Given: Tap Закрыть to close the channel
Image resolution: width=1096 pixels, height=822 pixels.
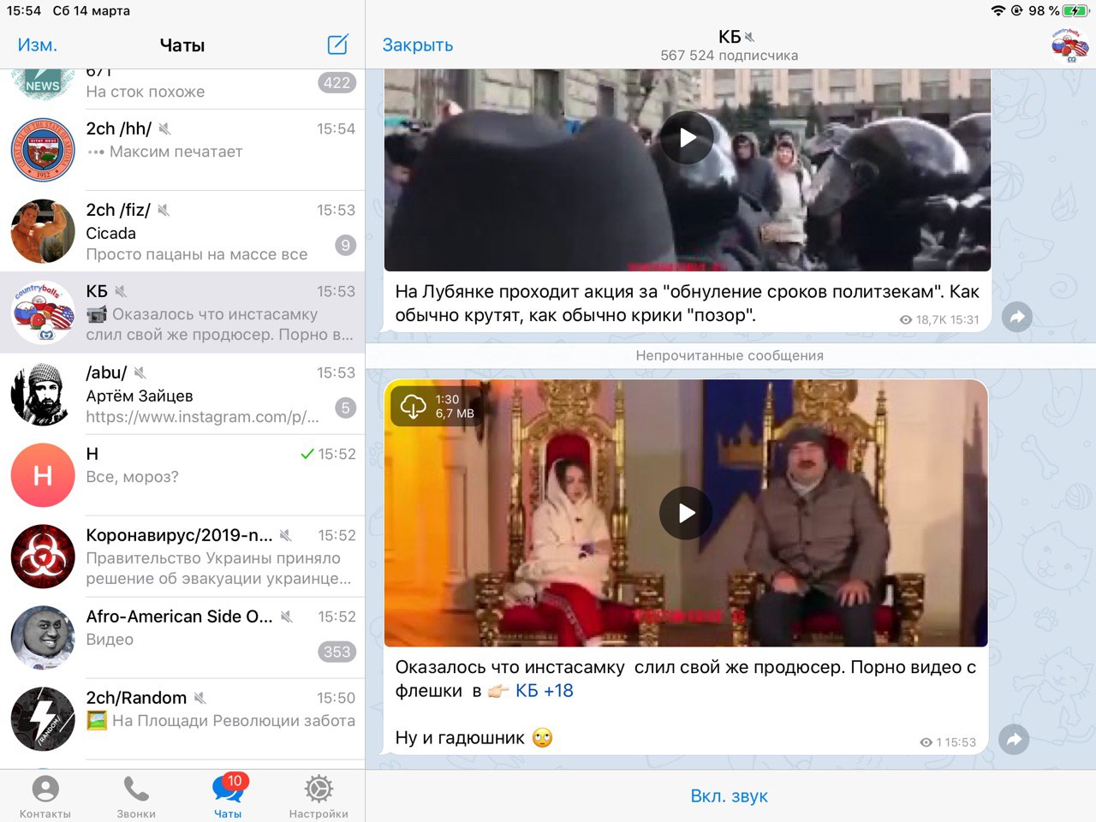Looking at the screenshot, I should [418, 45].
